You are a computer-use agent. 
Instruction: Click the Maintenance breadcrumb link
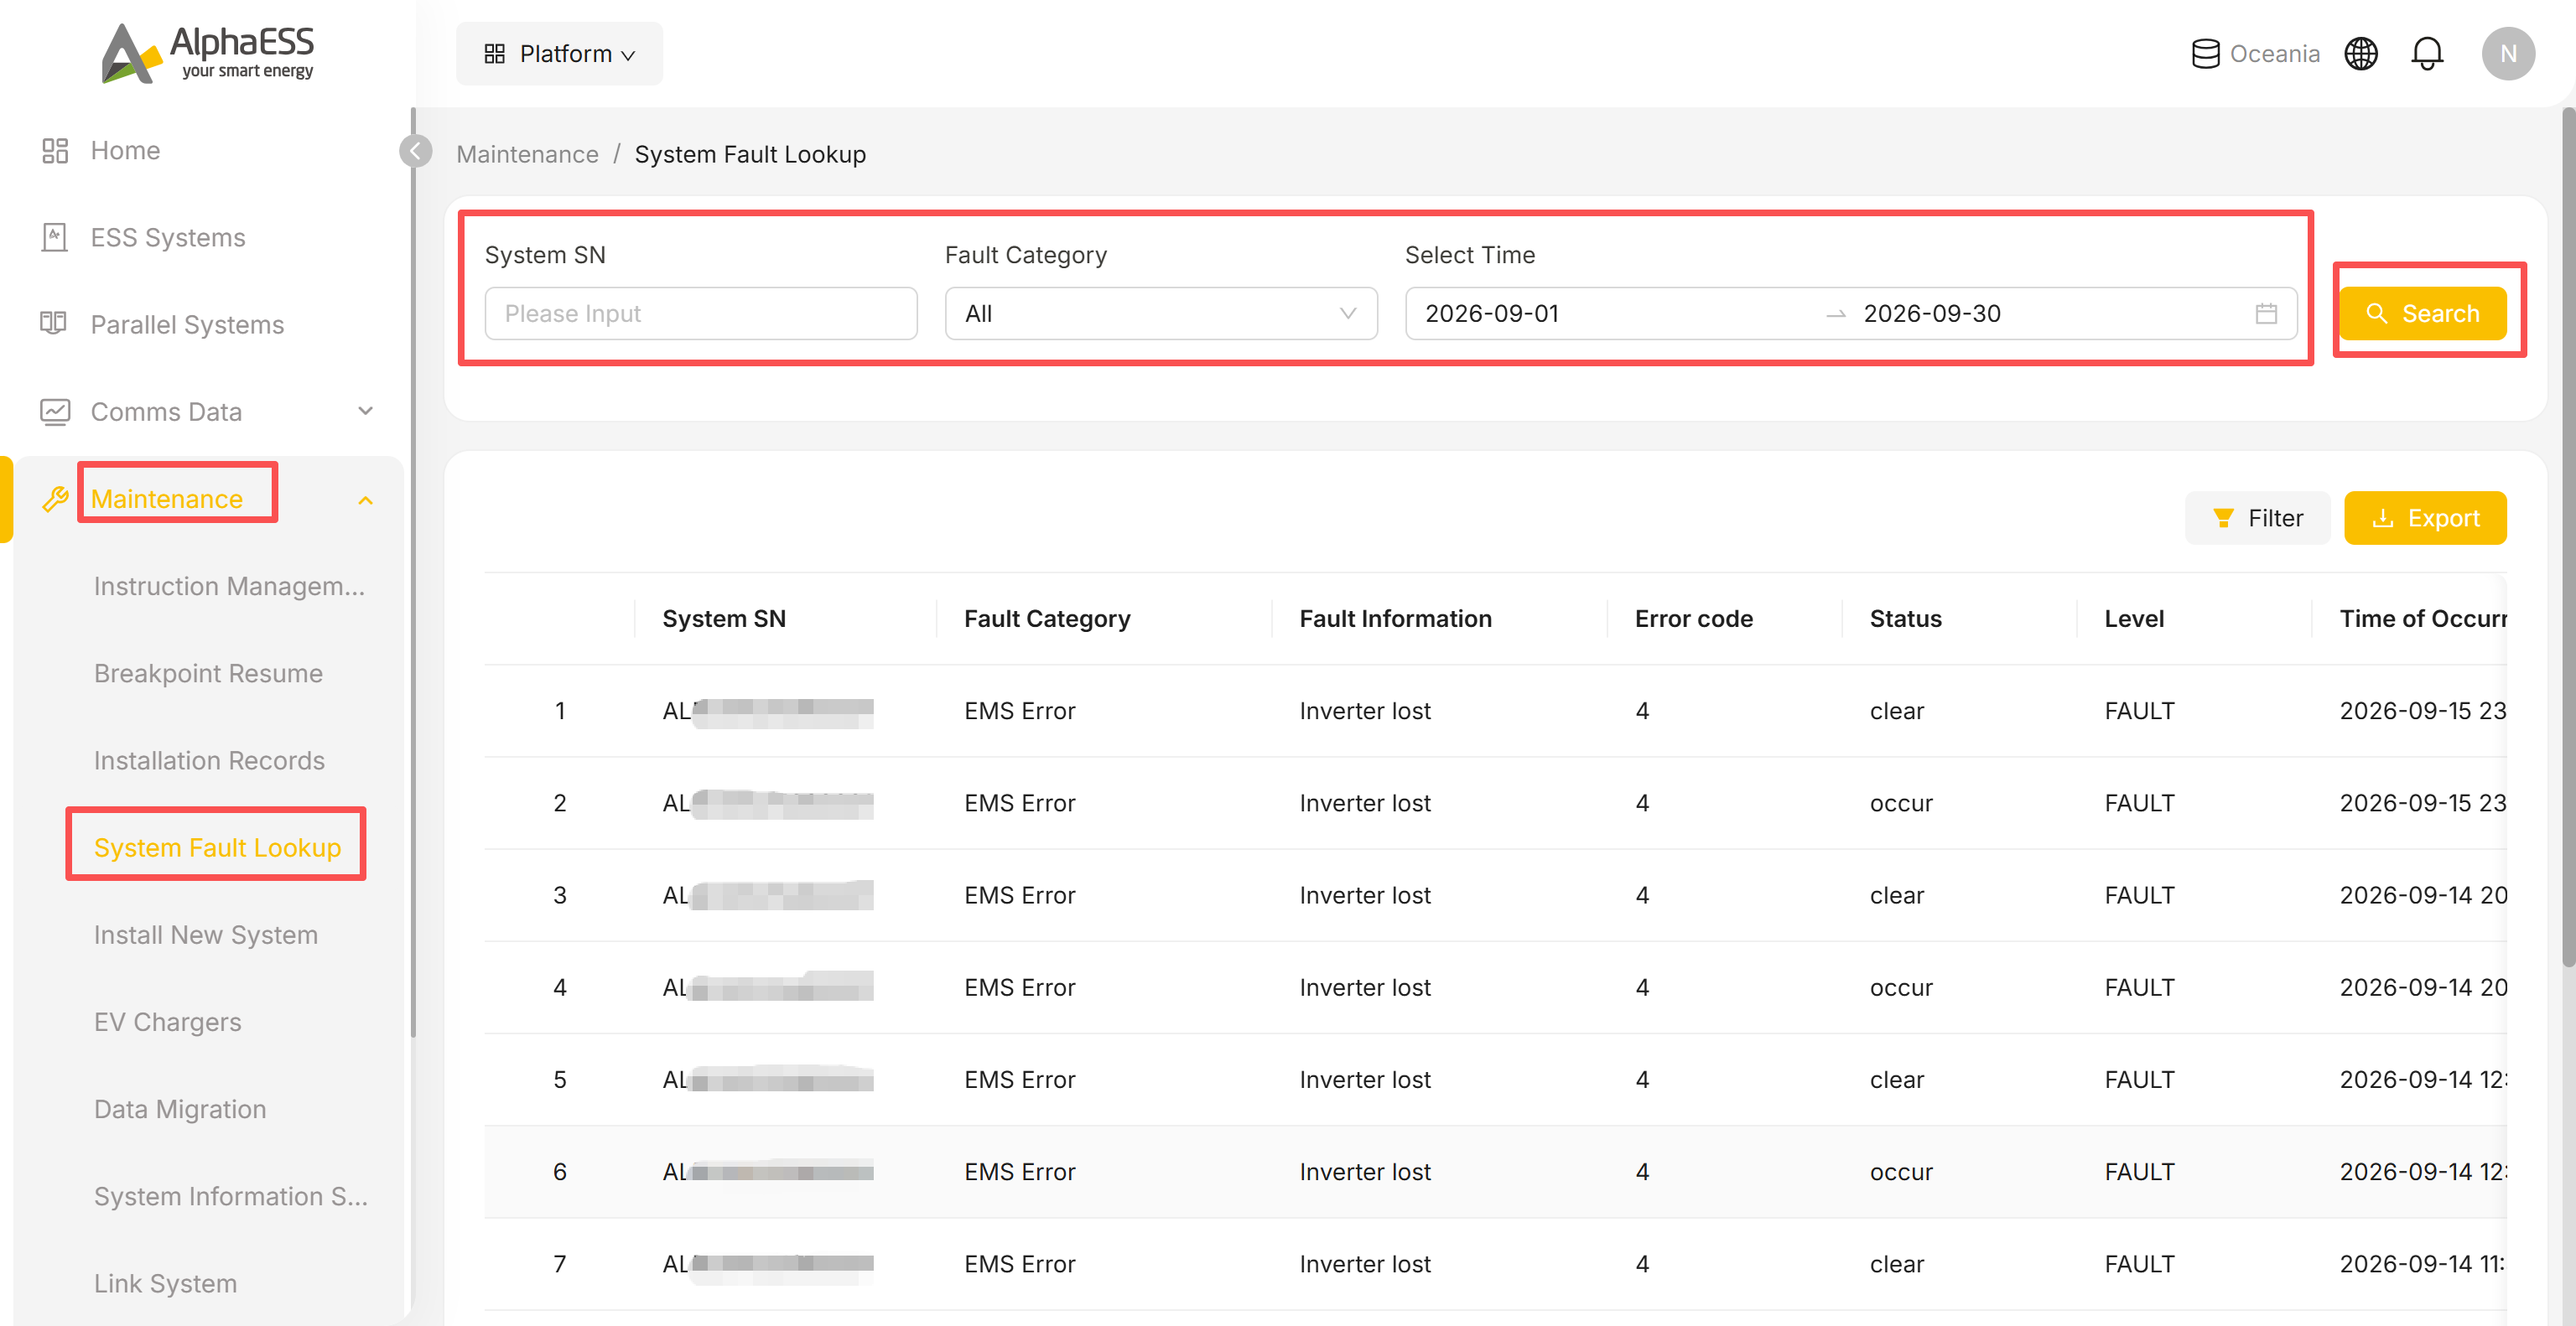[x=527, y=155]
